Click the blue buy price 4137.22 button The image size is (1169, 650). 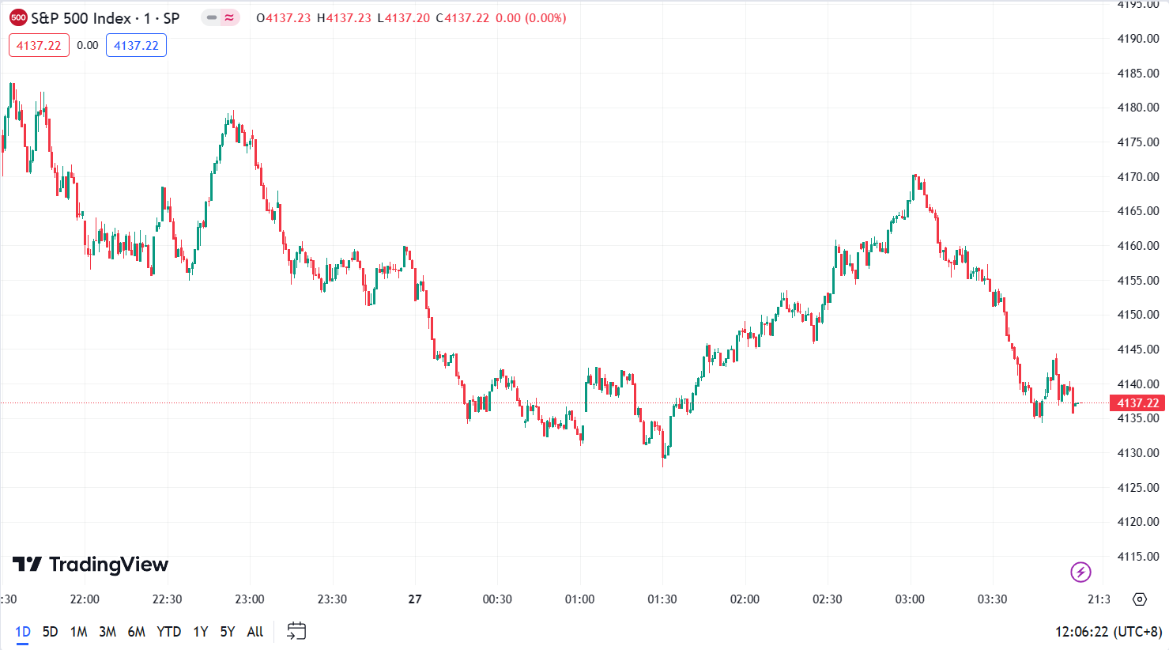(x=136, y=45)
